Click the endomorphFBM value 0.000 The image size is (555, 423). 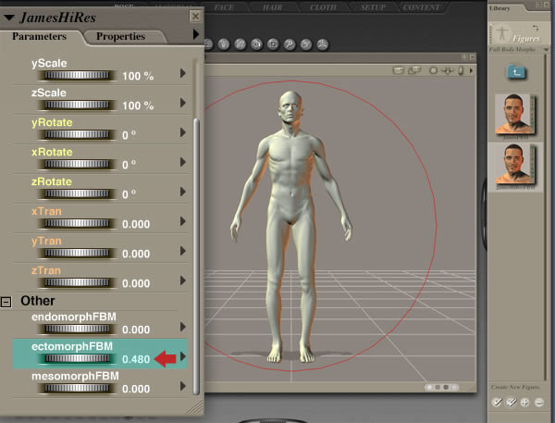[x=136, y=330]
